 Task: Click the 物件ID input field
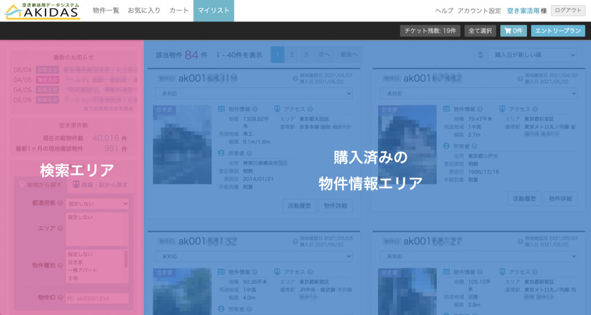[x=97, y=298]
